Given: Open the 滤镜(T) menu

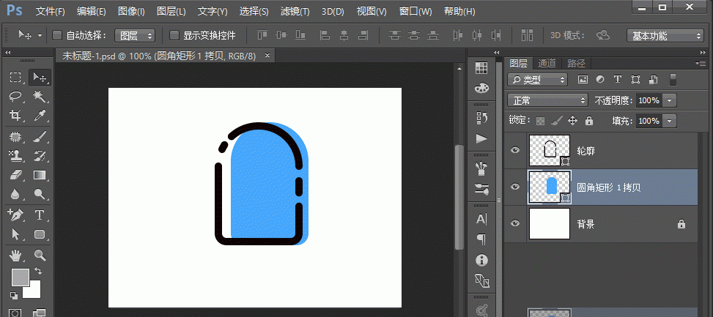Looking at the screenshot, I should (295, 12).
